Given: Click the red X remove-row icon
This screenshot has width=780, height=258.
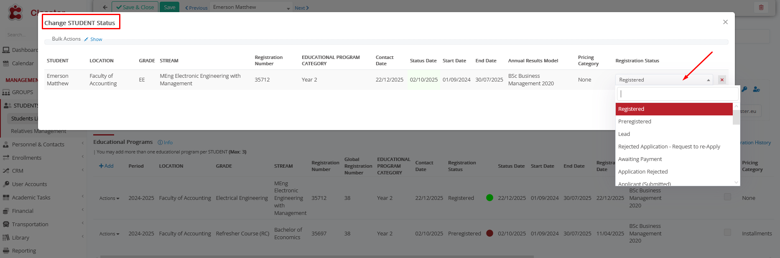Looking at the screenshot, I should (x=722, y=80).
